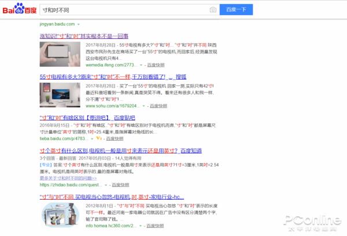The height and width of the screenshot is (236, 347).
Task: Open 百度快照 for the ifeng result
Action: 156,65
